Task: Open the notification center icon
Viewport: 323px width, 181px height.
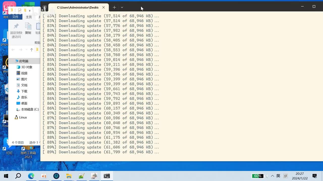Action: click(315, 176)
